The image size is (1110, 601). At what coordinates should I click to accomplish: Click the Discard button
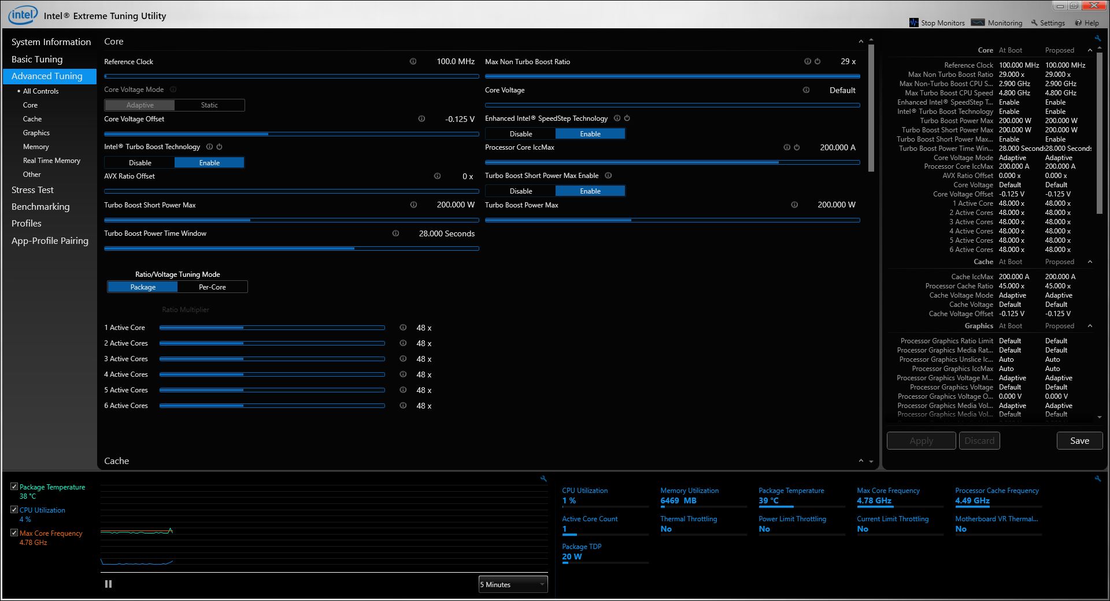(979, 441)
